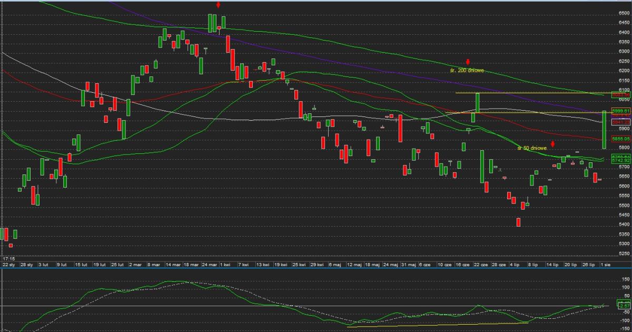Click the red arrow beside the 50-day average label

point(553,144)
